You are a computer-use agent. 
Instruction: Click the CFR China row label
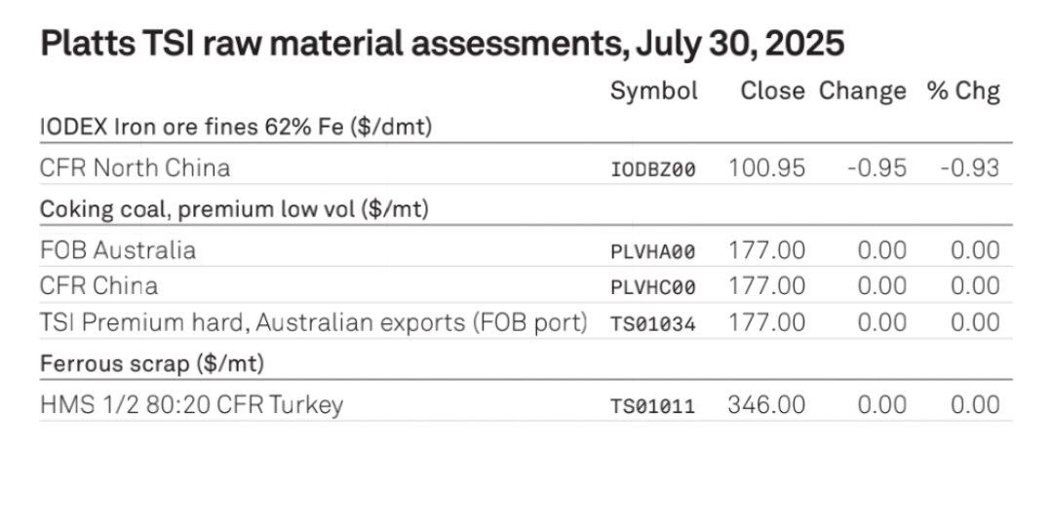99,286
